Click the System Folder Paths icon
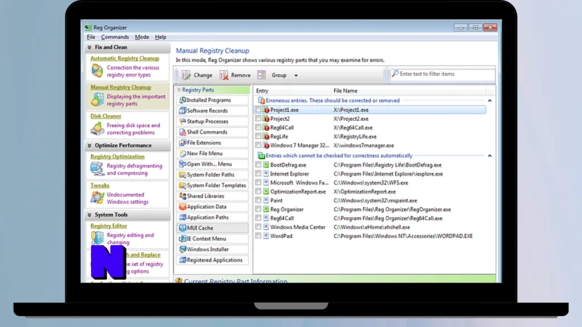Viewport: 582px width, 327px height. coord(182,175)
